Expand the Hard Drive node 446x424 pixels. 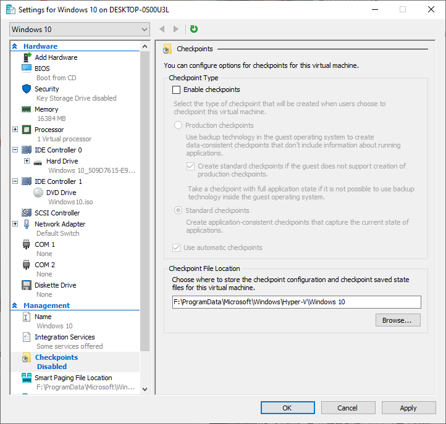27,161
